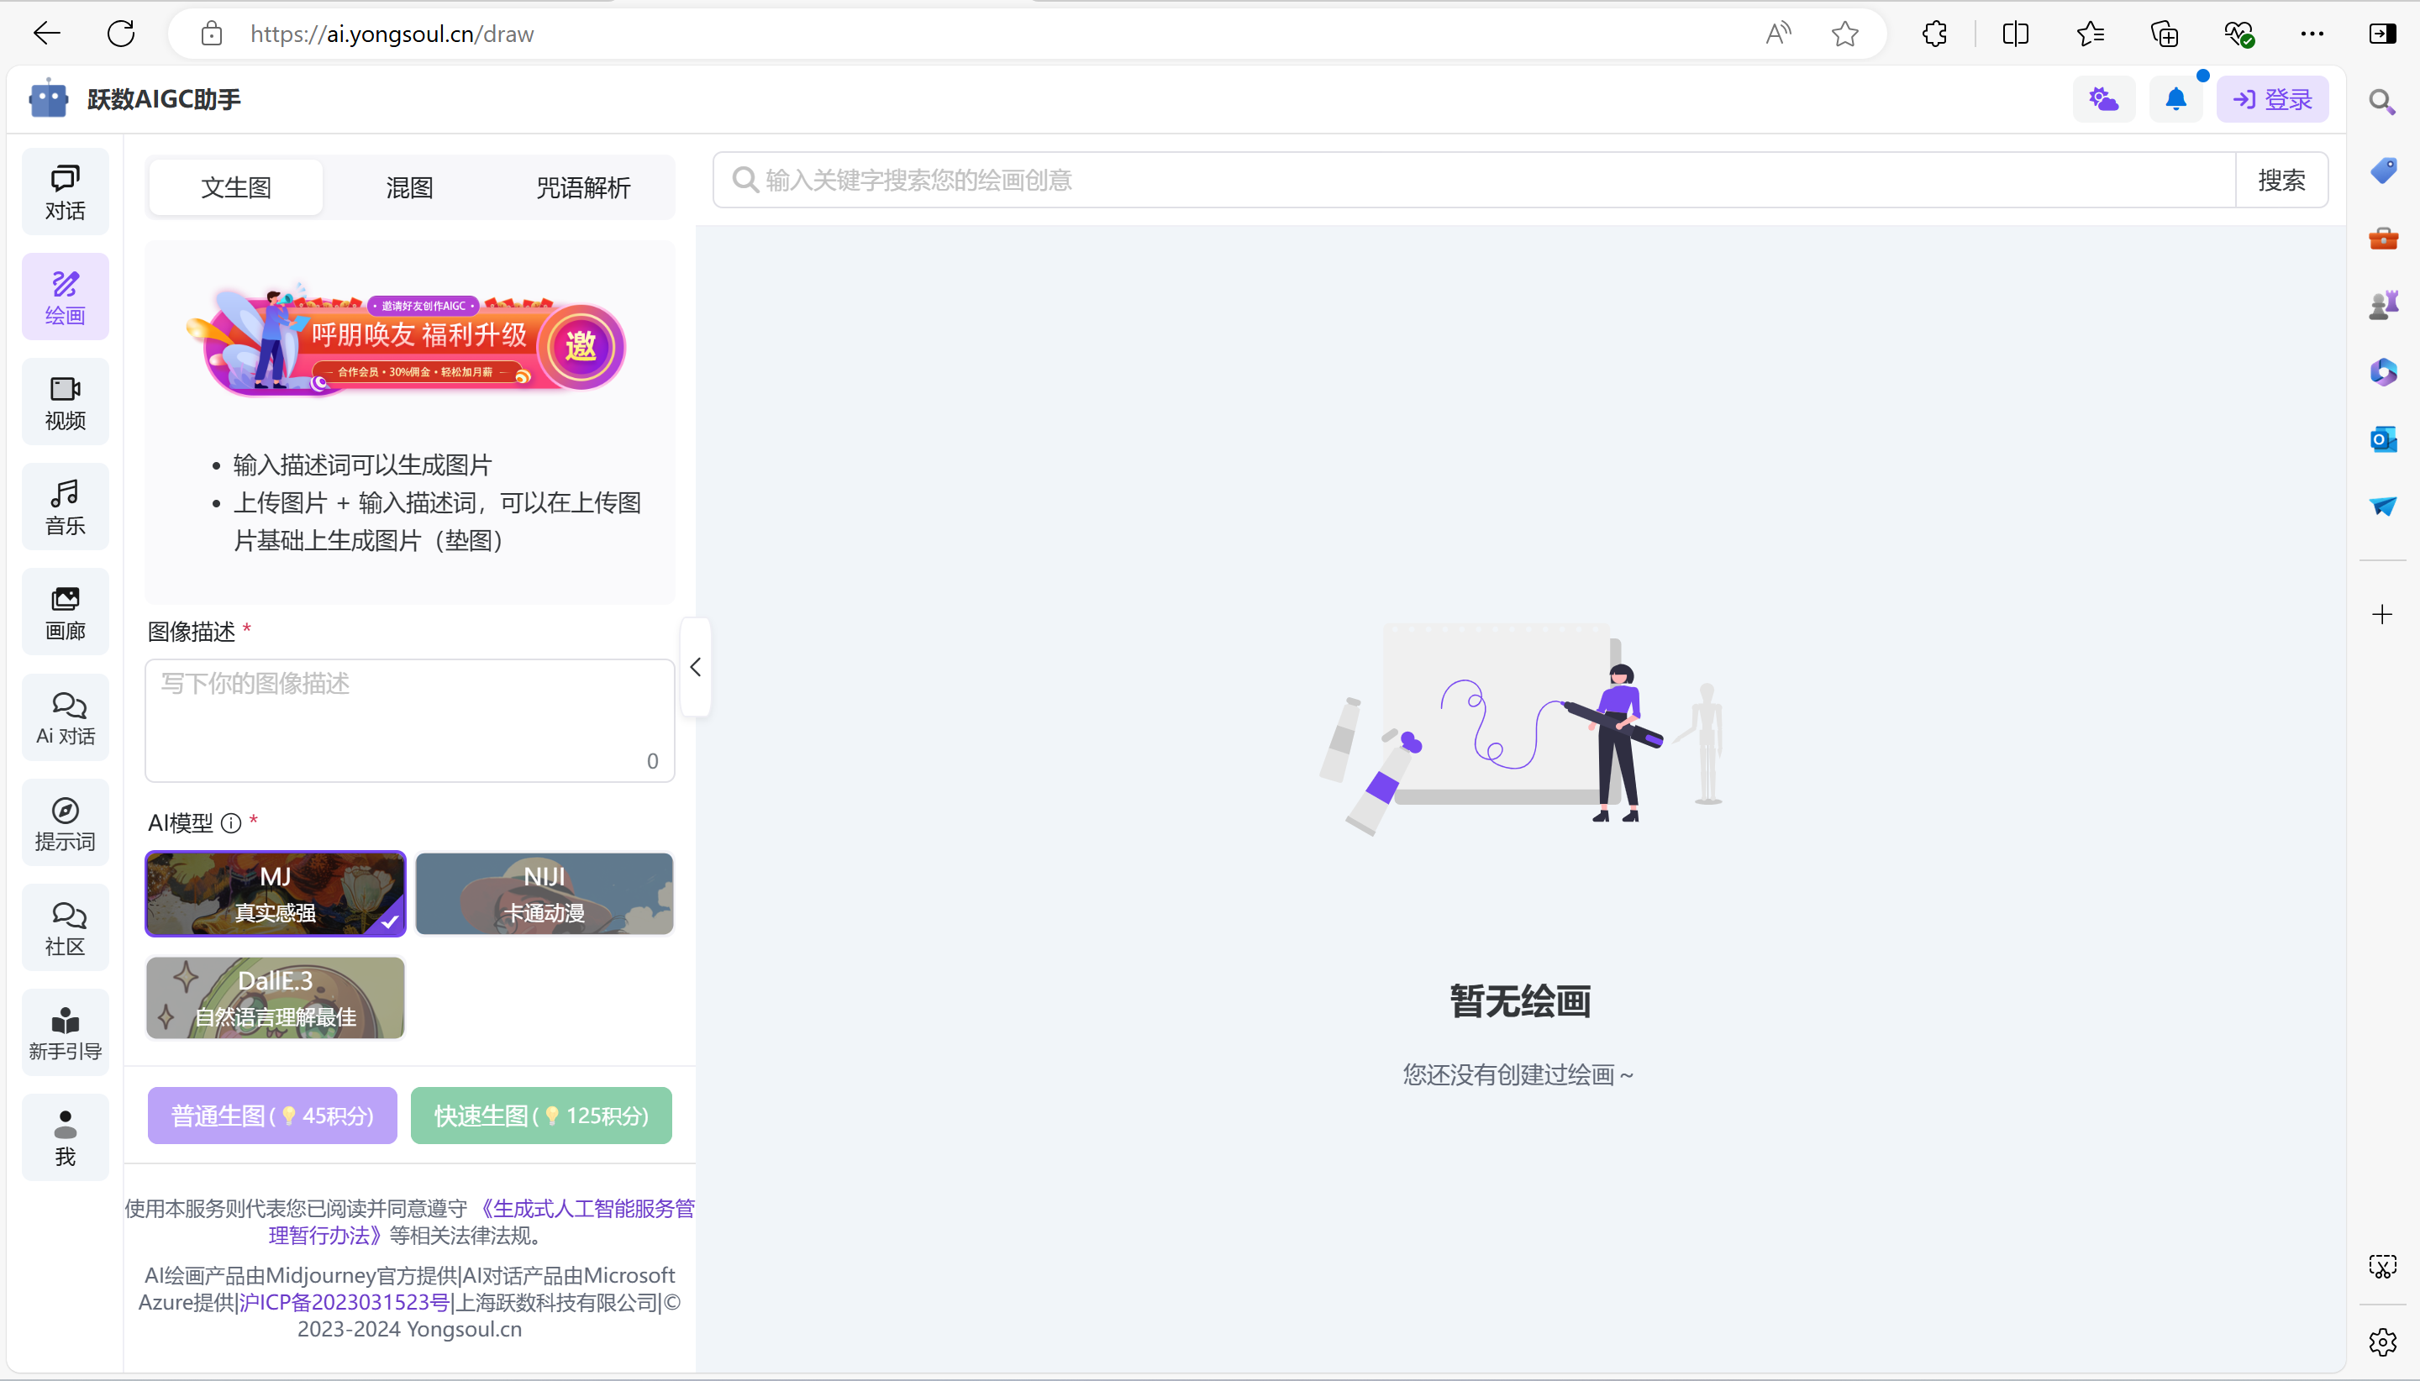Viewport: 2420px width, 1381px height.
Task: Open the 对话 chat sidebar icon
Action: 65,192
